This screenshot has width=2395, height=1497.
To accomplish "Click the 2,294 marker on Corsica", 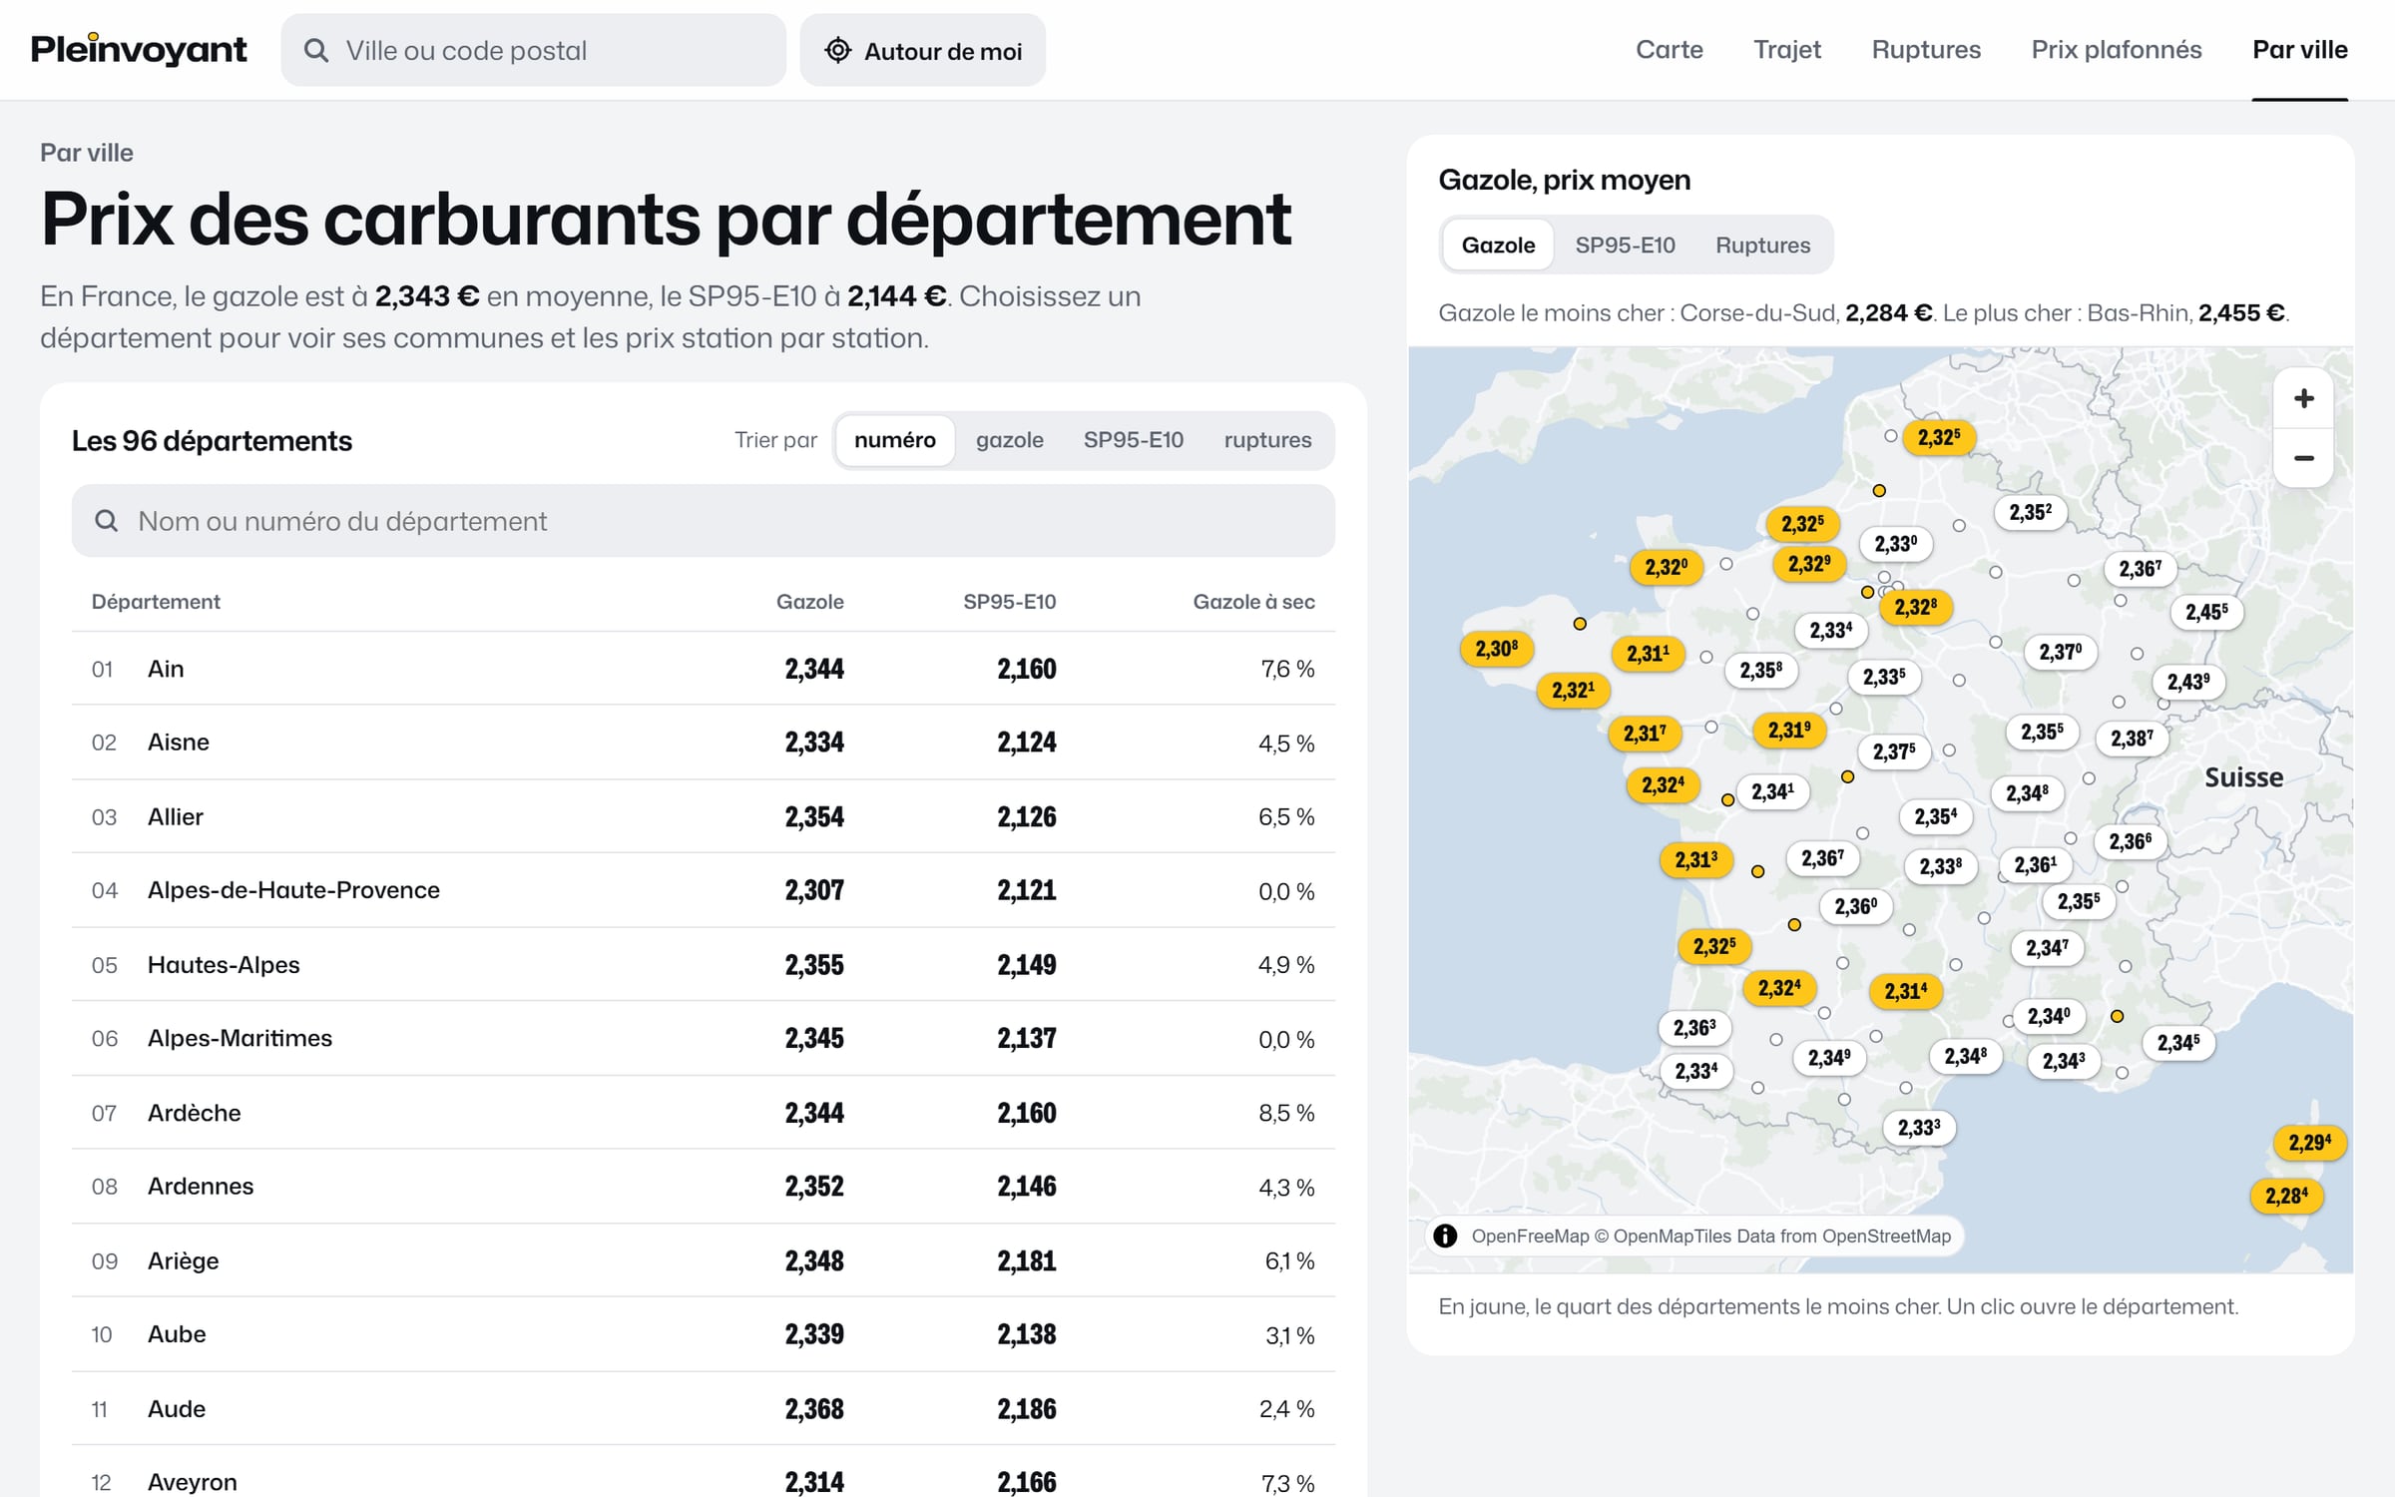I will 2309,1142.
